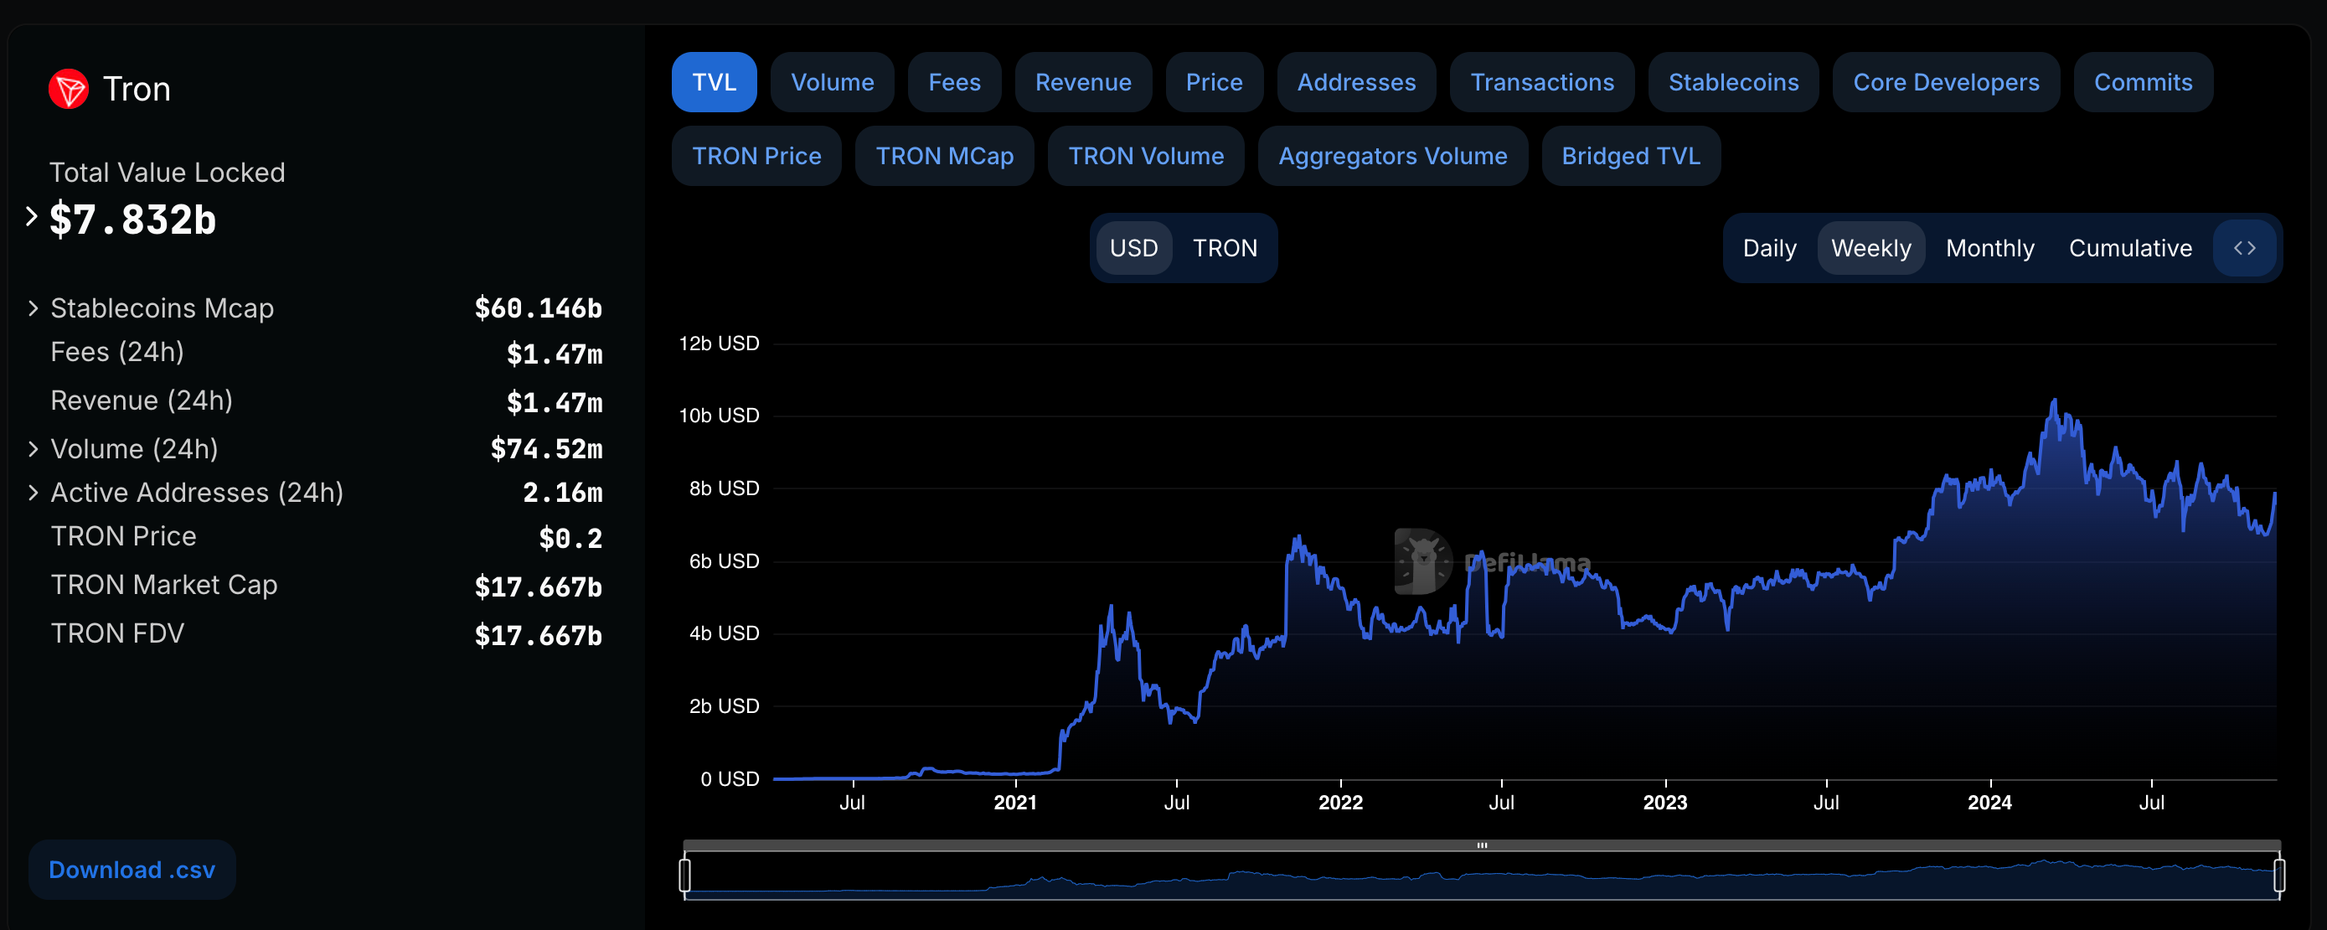Viewport: 2327px width, 930px height.
Task: Enable the Bridged TVL chart metric
Action: pyautogui.click(x=1631, y=157)
